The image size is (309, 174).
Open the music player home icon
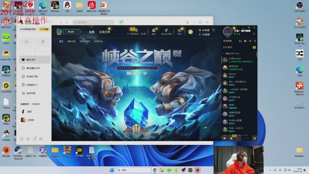(x=27, y=41)
